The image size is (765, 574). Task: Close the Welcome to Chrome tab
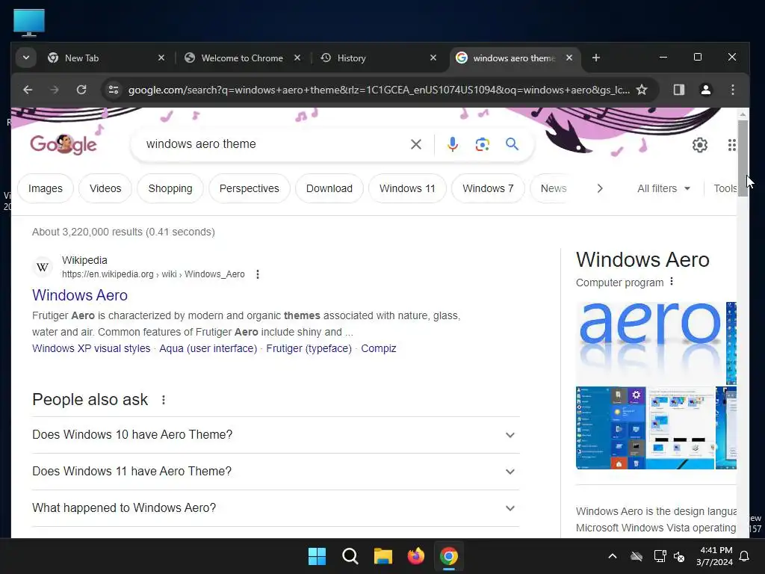click(x=297, y=58)
